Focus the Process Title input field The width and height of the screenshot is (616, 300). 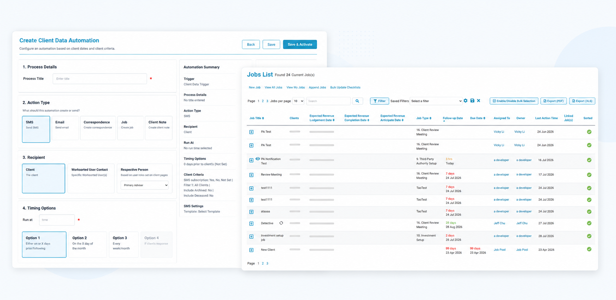click(99, 79)
